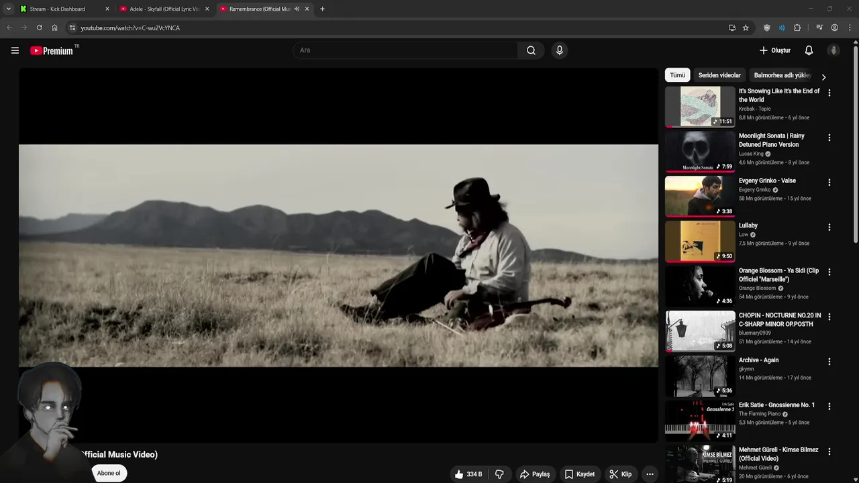Switch to Stream - Kick Dashboard tab
859x483 pixels.
63,9
